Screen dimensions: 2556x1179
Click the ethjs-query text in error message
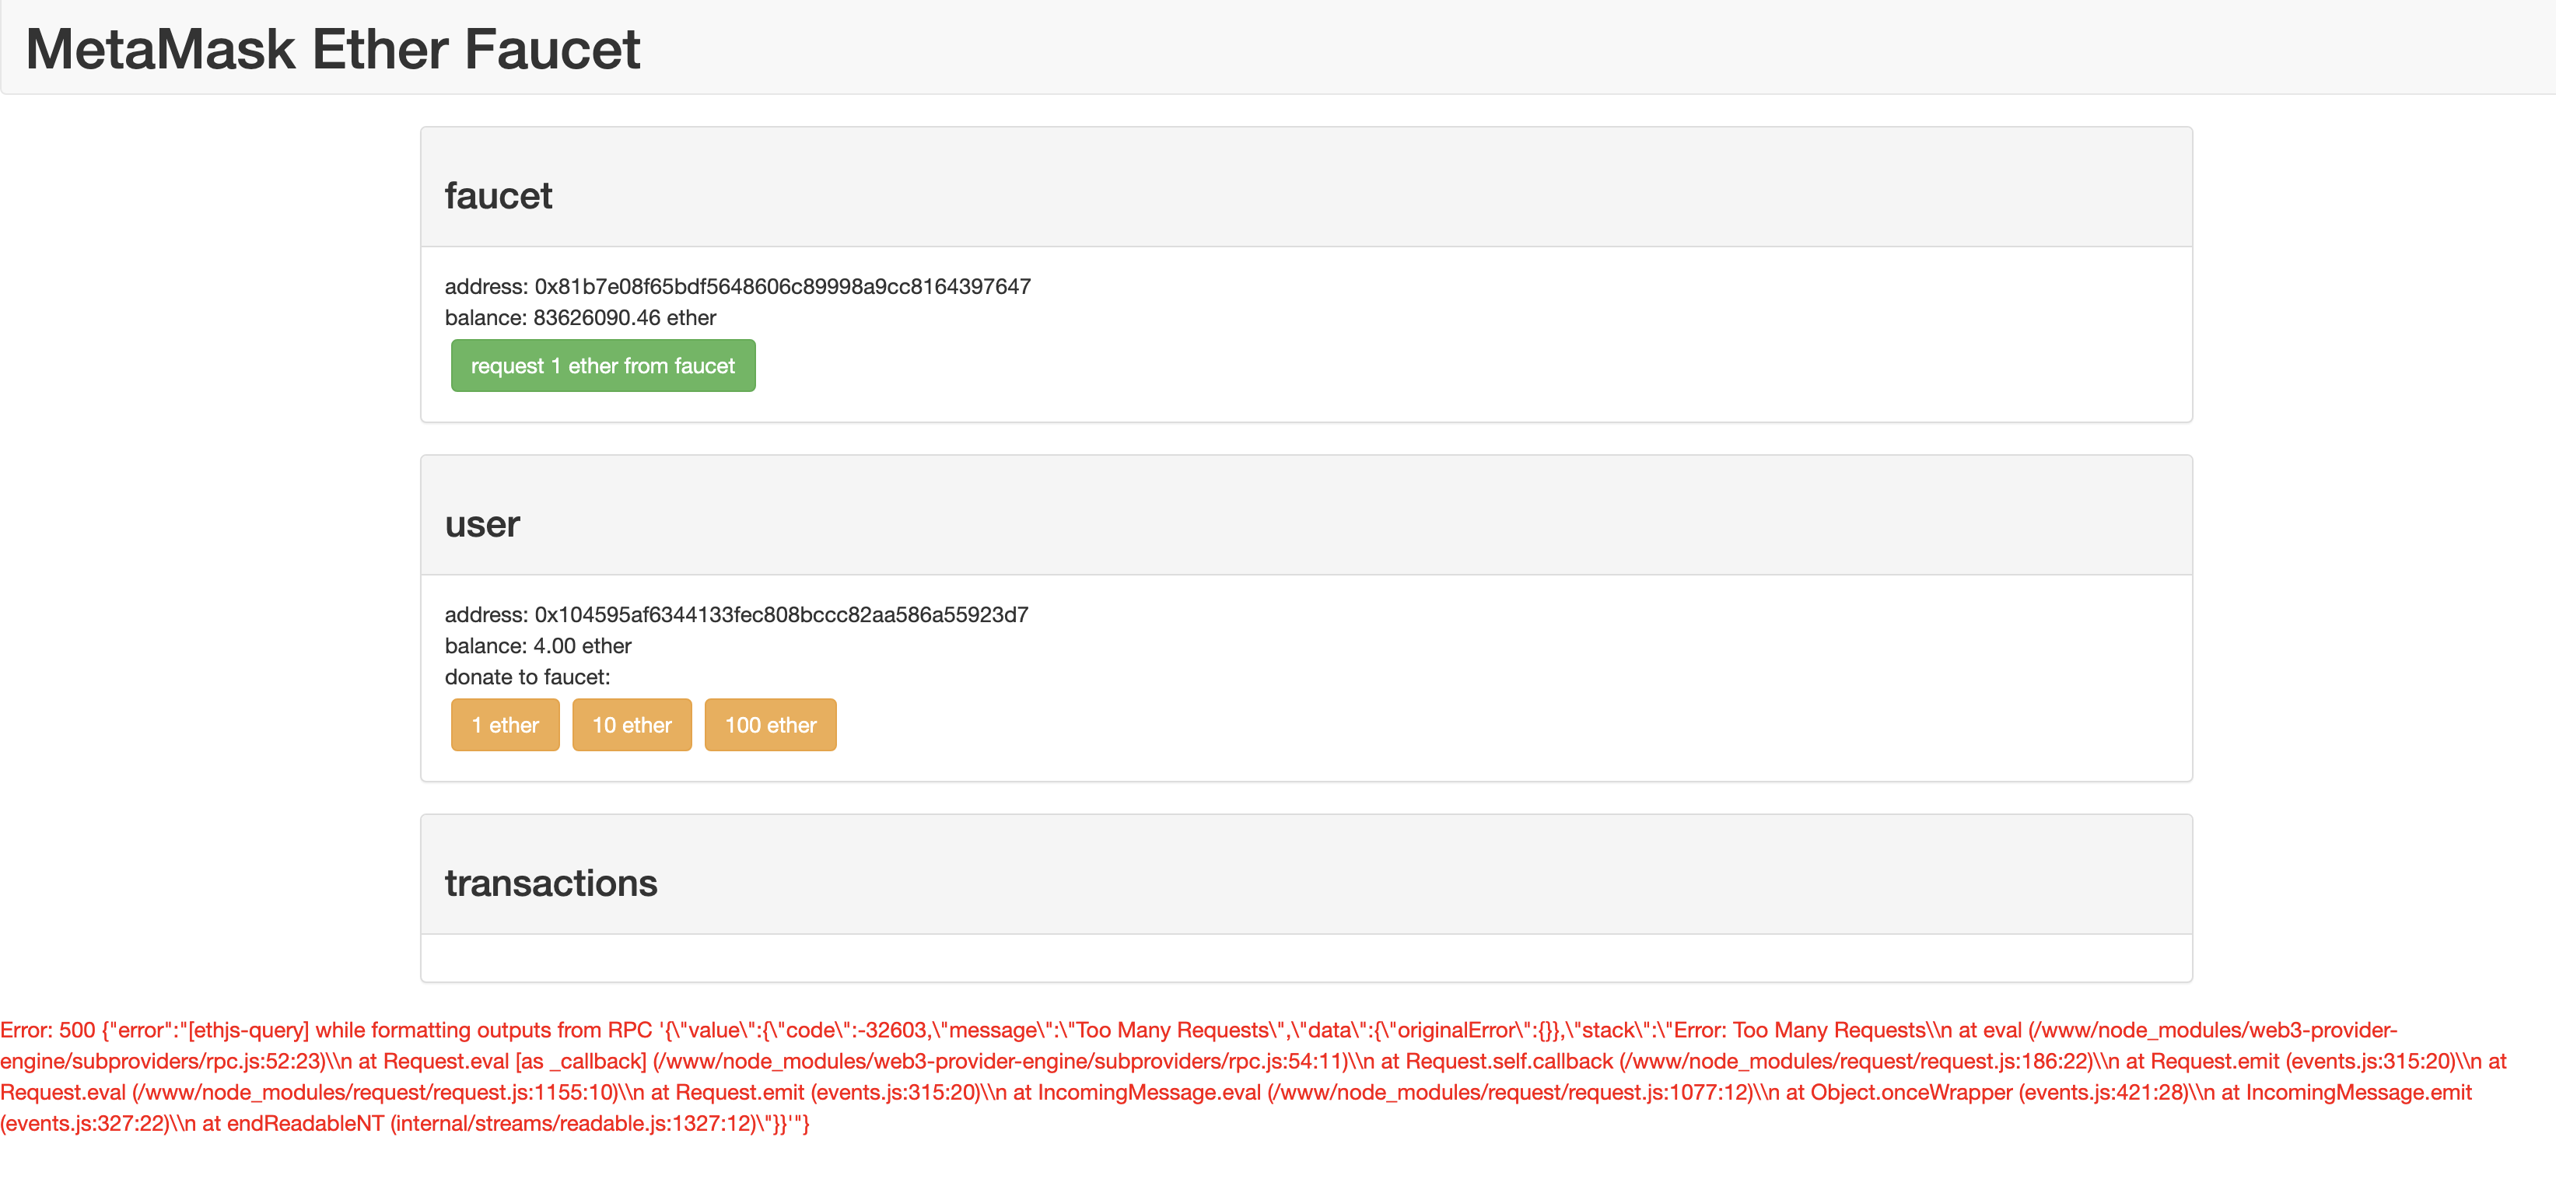point(248,1030)
